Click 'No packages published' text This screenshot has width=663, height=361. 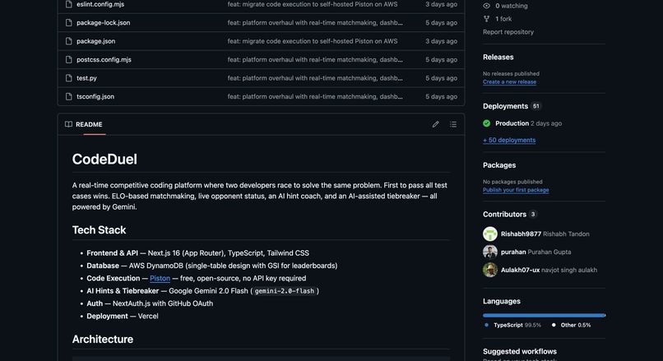coord(512,182)
